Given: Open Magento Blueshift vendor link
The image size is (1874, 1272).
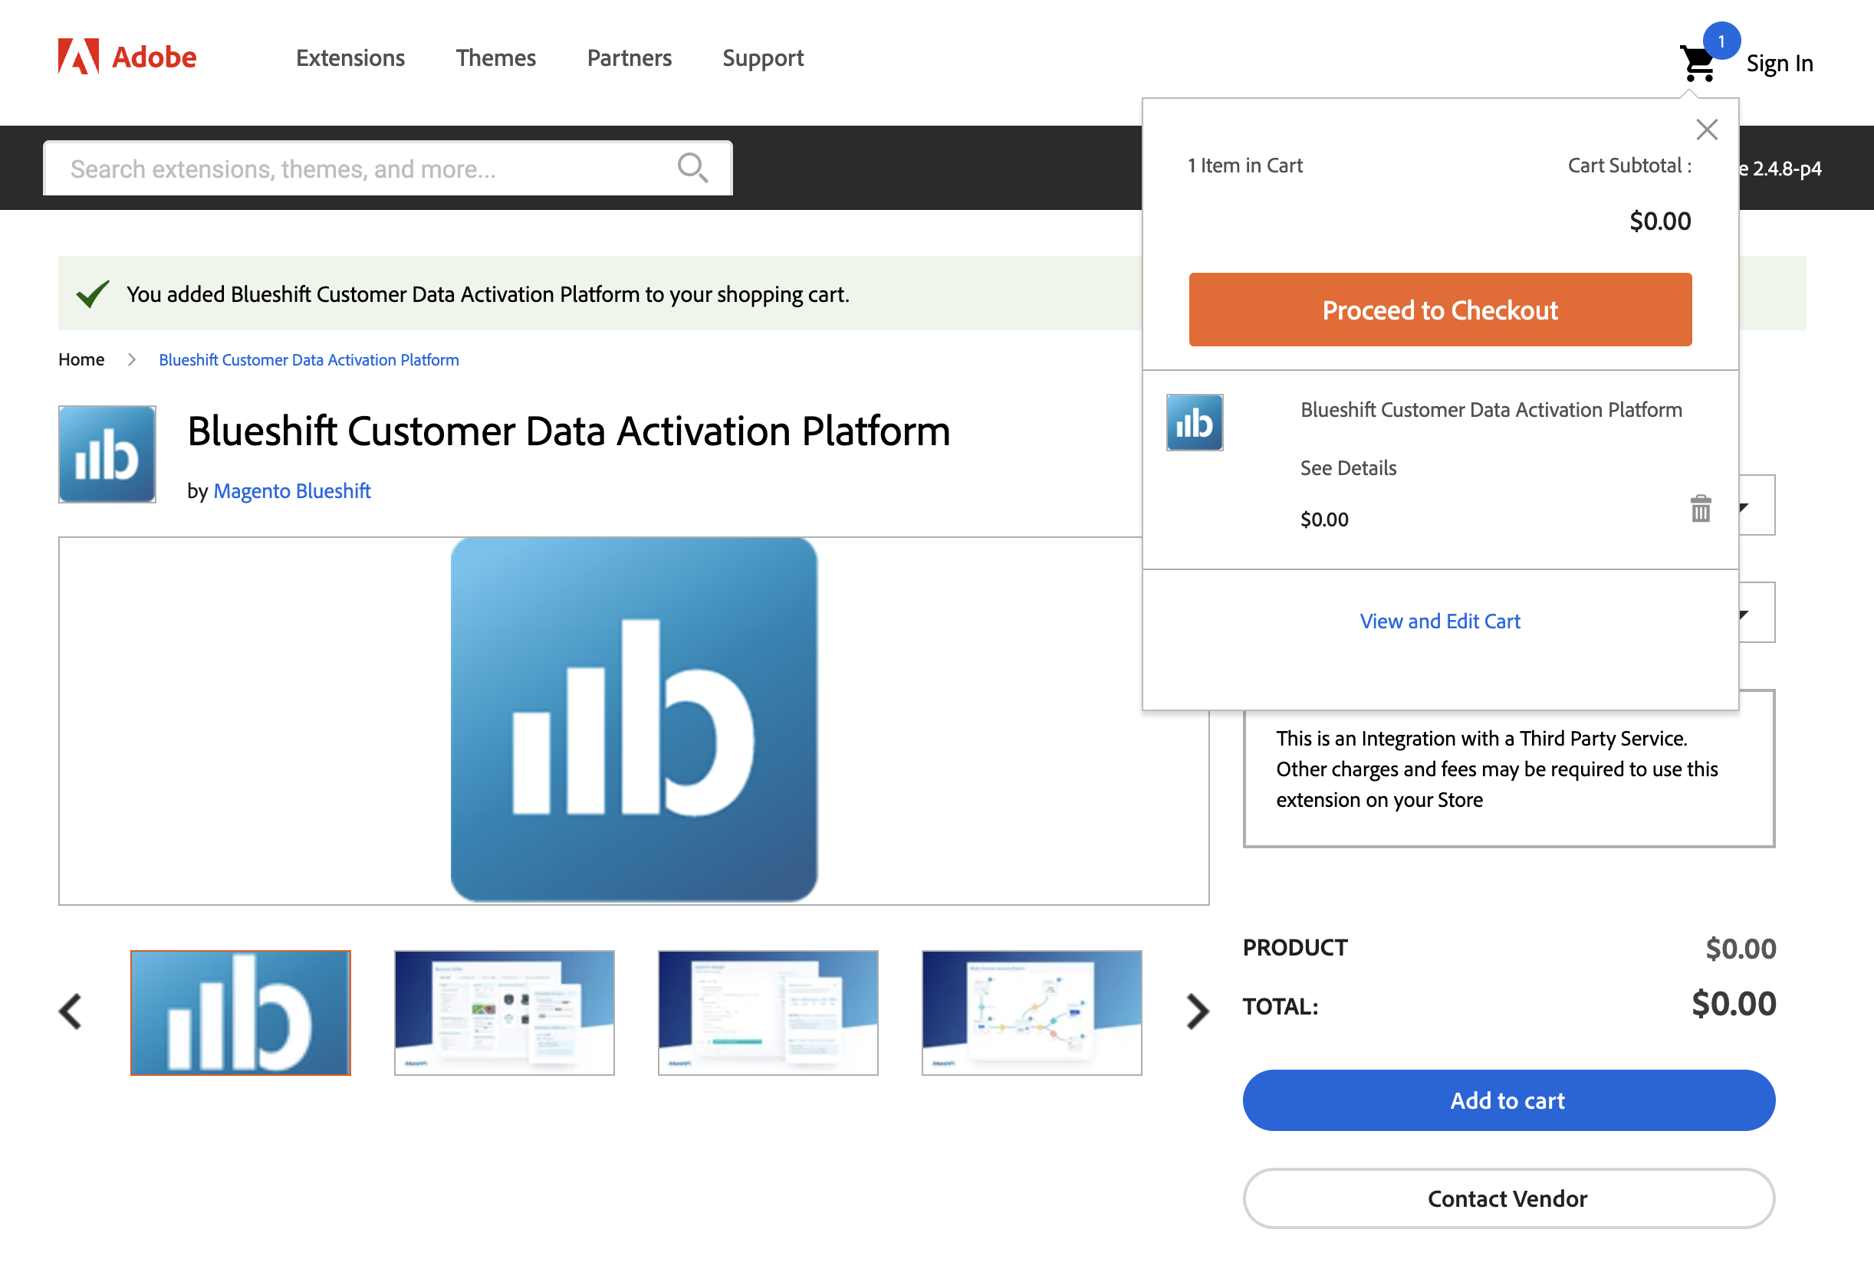Looking at the screenshot, I should [292, 491].
